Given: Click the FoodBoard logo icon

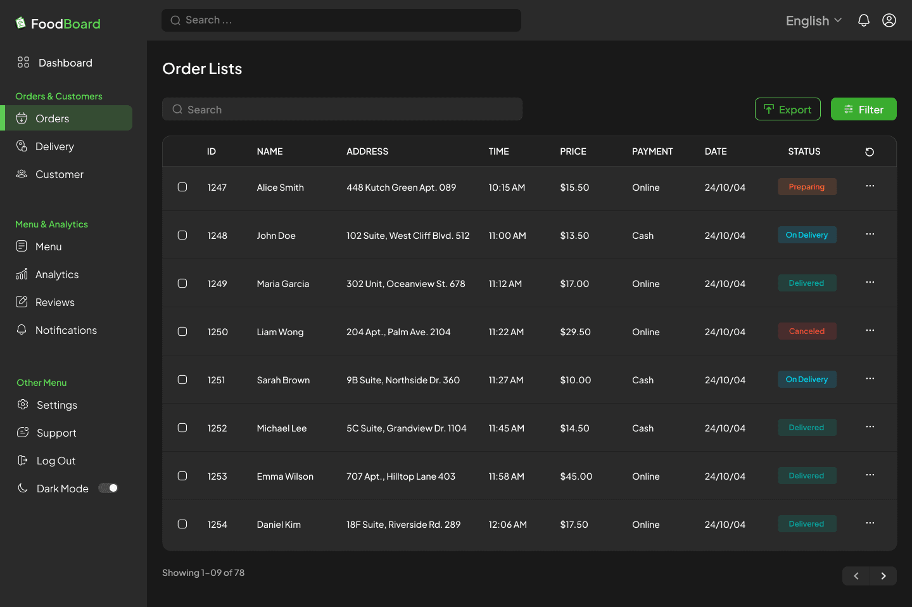Looking at the screenshot, I should [x=21, y=23].
